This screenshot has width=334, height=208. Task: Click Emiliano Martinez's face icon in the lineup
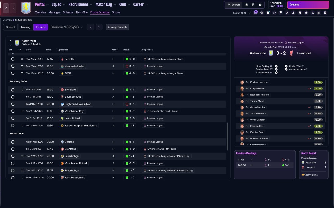pos(242,82)
